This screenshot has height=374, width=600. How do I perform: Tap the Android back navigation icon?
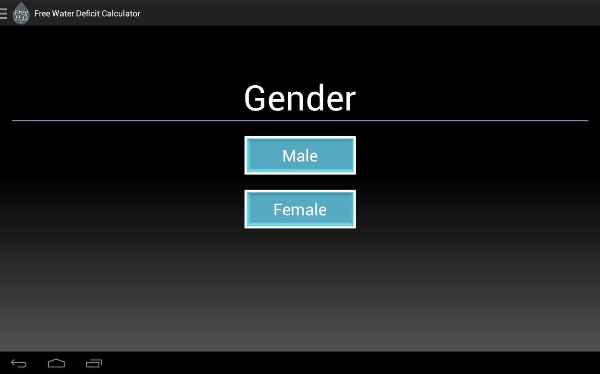(19, 363)
